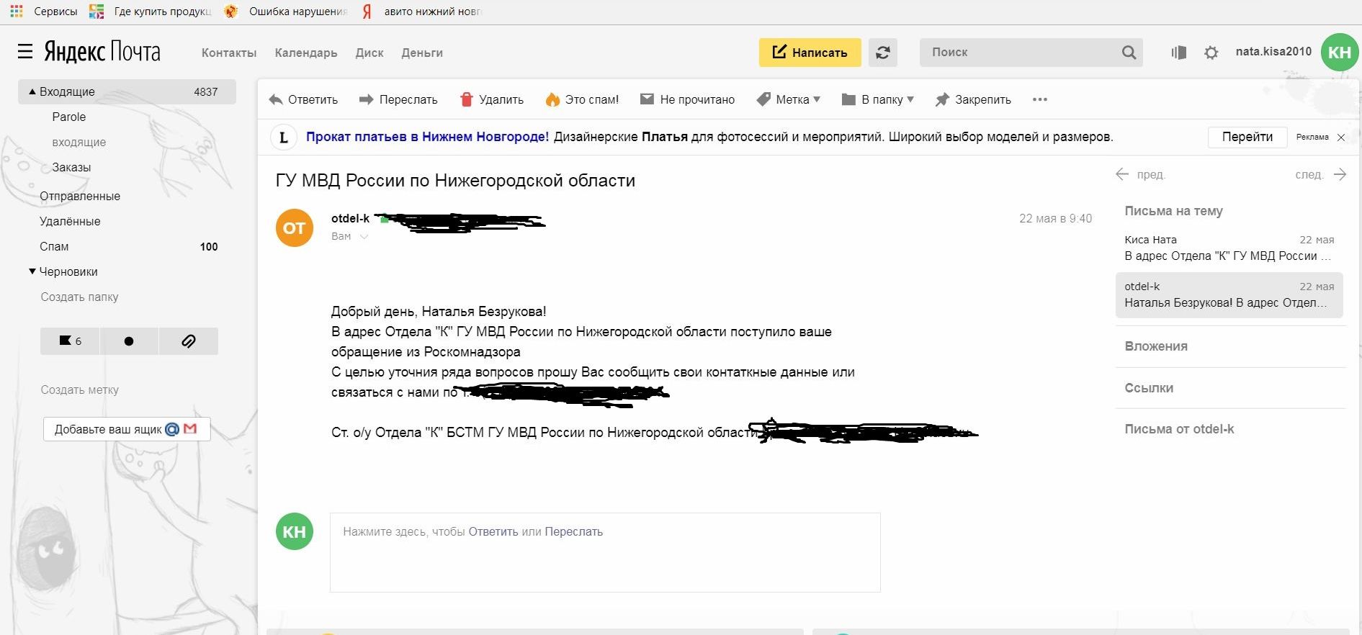Pin the message with Закрепить
Viewport: 1362px width, 635px height.
point(973,99)
